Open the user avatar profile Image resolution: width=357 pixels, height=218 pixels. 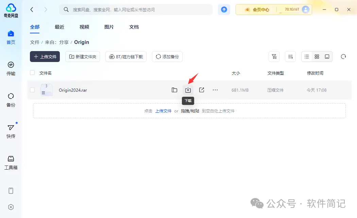[306, 9]
